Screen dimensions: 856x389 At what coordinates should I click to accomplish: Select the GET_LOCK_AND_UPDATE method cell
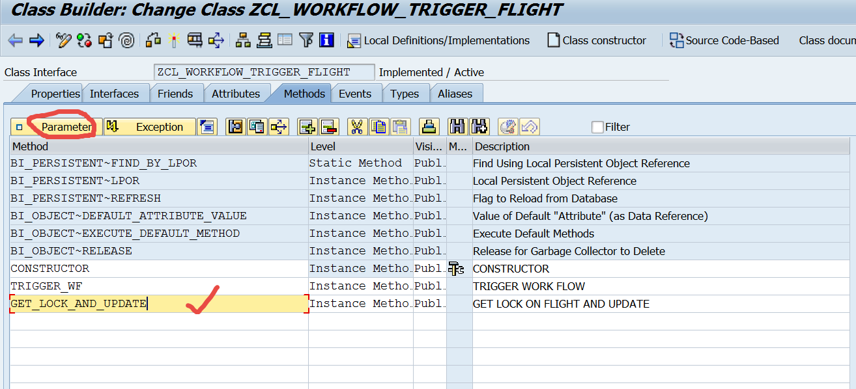pos(159,304)
